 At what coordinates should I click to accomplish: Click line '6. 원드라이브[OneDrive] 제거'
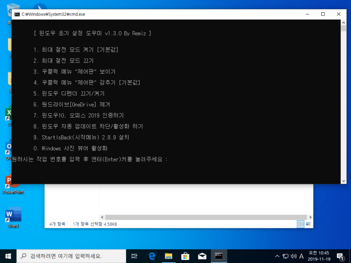click(72, 104)
